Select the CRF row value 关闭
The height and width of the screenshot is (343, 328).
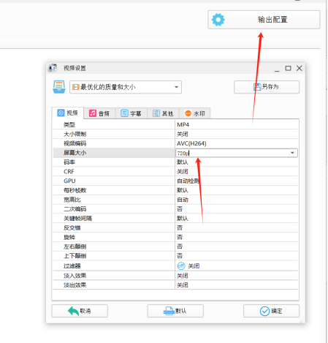[183, 172]
